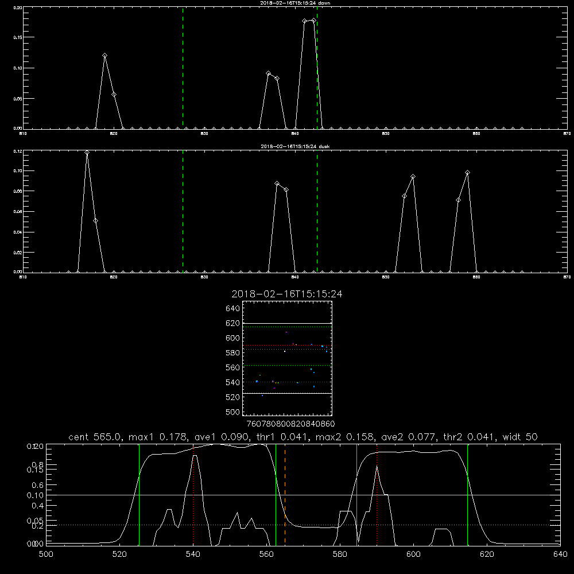Click the '0.15' y-axis label on the dawn plot
Screen dimensions: 574x574
(x=18, y=37)
